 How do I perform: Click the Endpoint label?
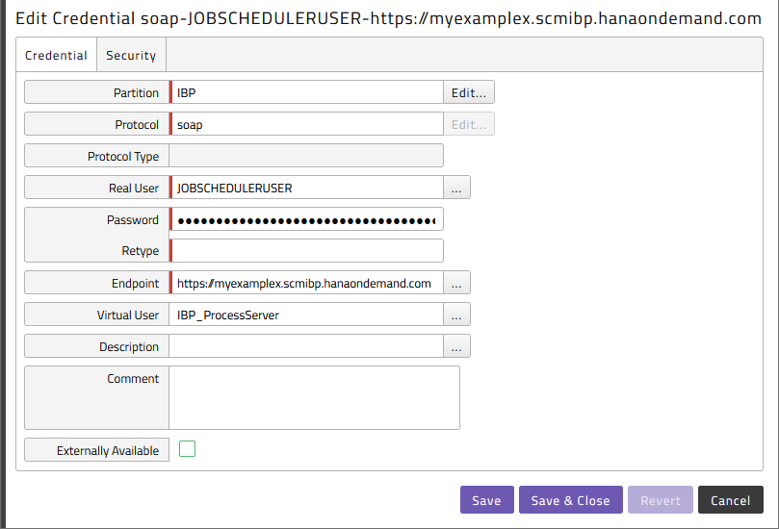pos(135,284)
